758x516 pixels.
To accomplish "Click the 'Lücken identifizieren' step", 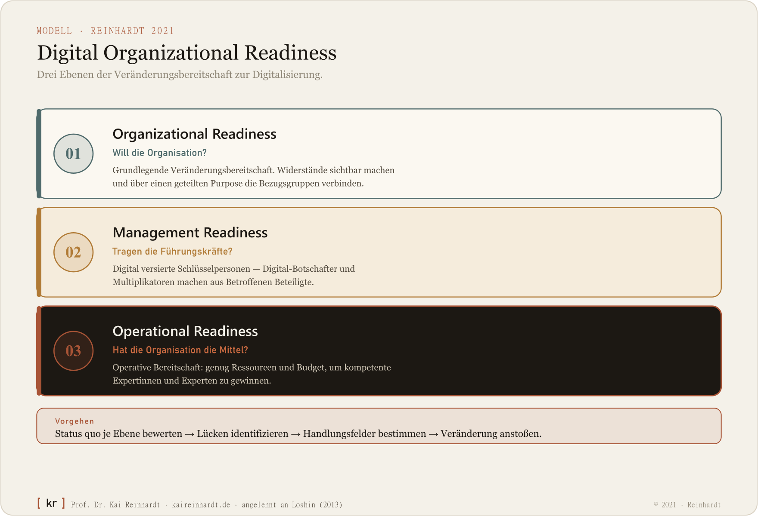I will coord(242,434).
